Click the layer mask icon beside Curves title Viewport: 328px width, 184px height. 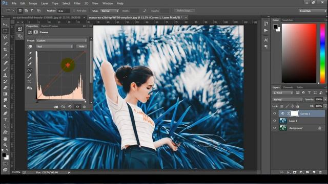tap(36, 32)
